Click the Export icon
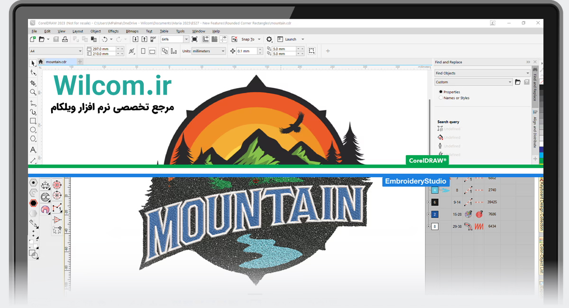The width and height of the screenshot is (569, 308). pyautogui.click(x=144, y=39)
